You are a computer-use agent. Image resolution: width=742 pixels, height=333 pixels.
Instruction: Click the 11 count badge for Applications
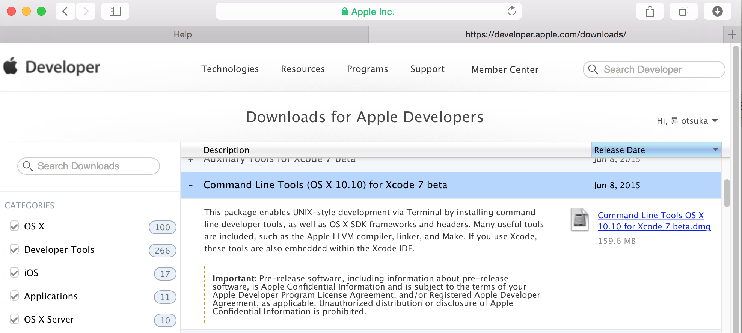tap(165, 297)
